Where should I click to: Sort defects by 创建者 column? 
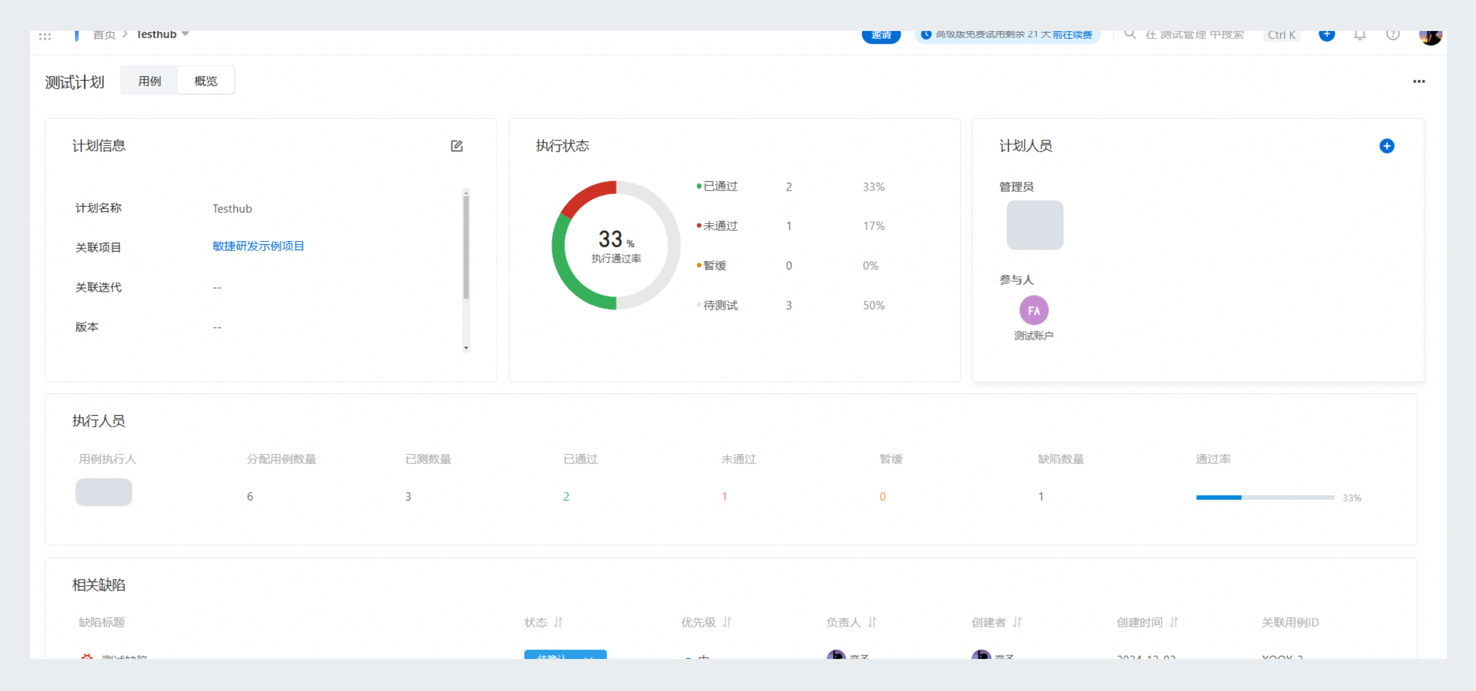1017,622
